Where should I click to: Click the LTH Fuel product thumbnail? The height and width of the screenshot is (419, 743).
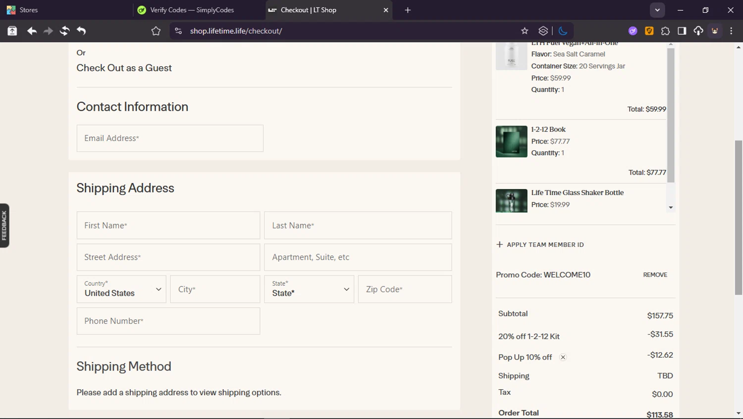click(x=511, y=56)
